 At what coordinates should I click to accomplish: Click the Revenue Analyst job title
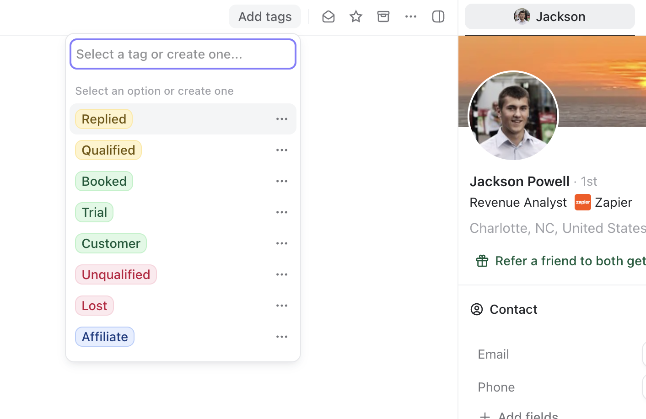point(518,202)
